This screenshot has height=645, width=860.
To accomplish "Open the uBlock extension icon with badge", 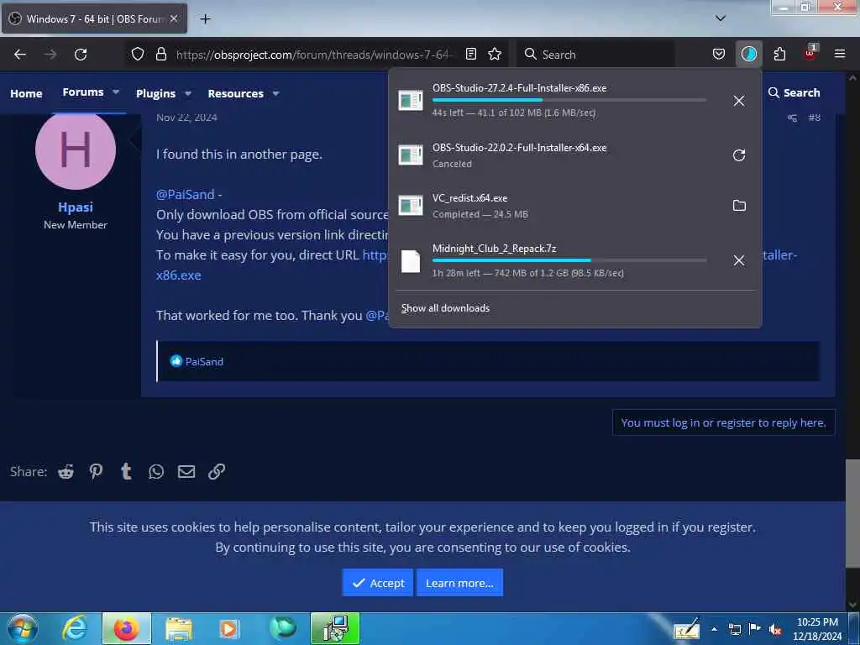I will [x=810, y=53].
